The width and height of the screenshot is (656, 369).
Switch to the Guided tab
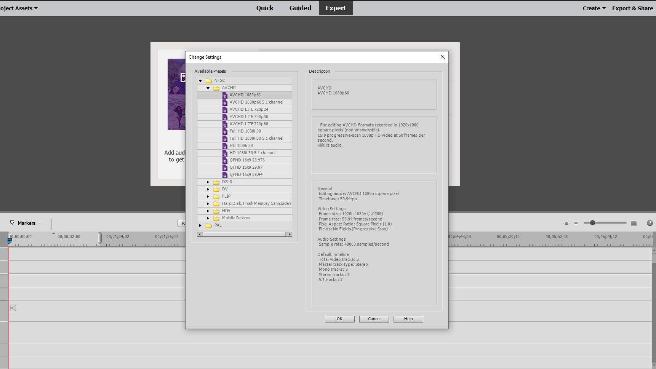tap(300, 8)
